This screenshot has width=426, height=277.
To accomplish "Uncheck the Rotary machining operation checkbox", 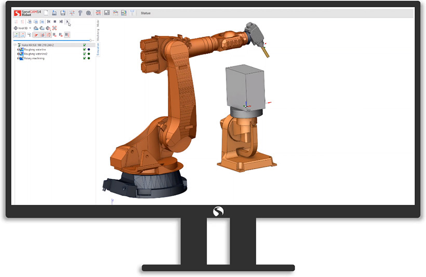I will (84, 58).
